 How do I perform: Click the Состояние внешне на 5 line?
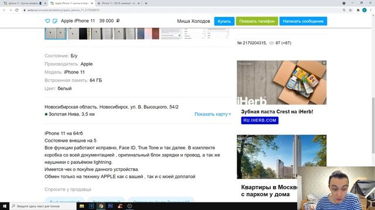(x=70, y=141)
